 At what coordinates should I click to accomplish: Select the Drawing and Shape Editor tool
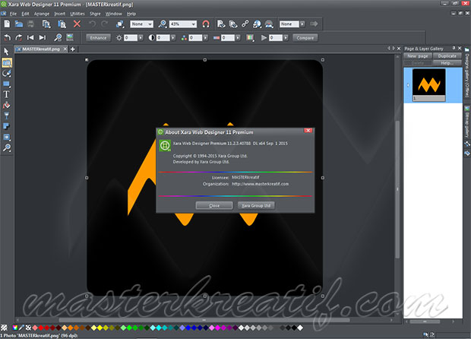pos(6,73)
